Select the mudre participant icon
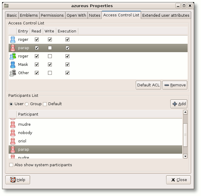201x196 pixels. [x=13, y=125]
